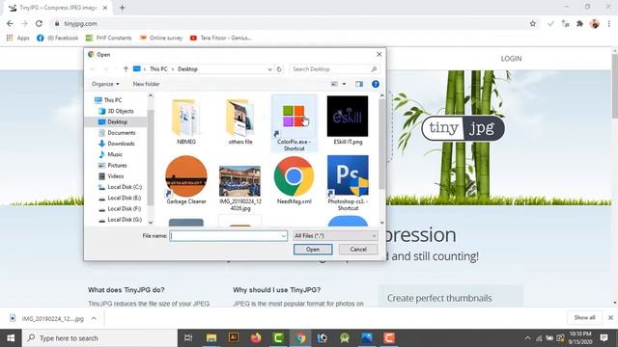Reload the tinyjpg.com page
618x347 pixels.
tap(39, 23)
